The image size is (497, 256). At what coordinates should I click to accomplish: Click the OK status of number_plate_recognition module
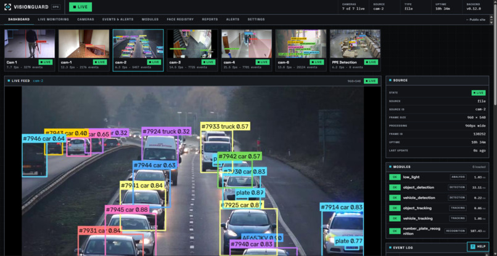tap(395, 231)
